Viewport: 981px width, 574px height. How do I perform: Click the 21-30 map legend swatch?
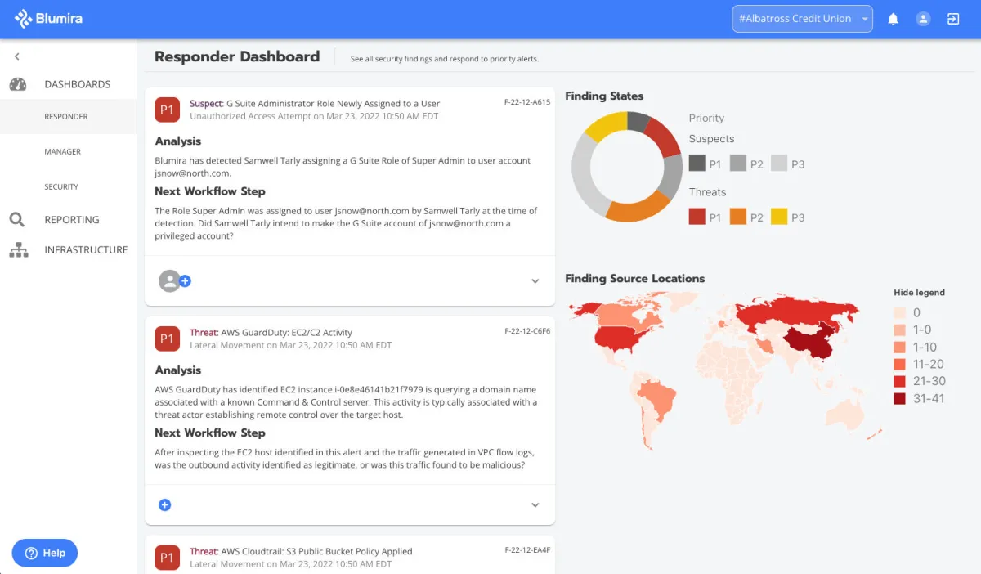point(899,382)
